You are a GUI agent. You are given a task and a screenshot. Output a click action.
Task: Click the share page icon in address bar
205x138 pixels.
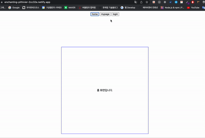141,2
